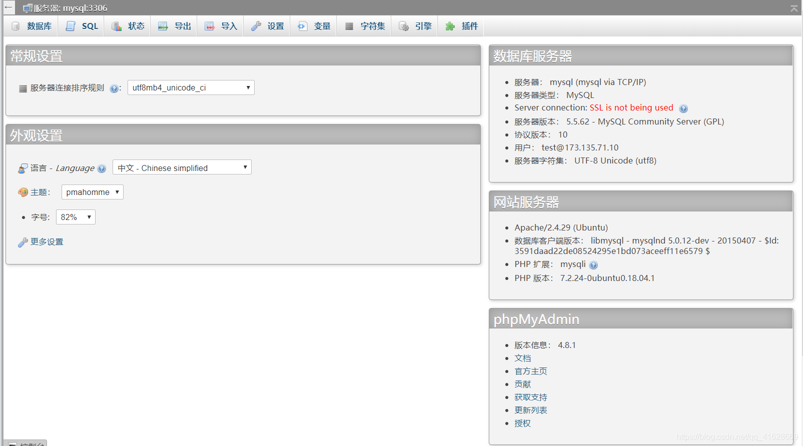803x446 pixels.
Task: Click the navigation panel toggle arrow at top left
Action: click(x=9, y=7)
